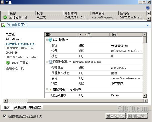Click the 状态 column header in job list
152x122 pixels.
pos(49,13)
